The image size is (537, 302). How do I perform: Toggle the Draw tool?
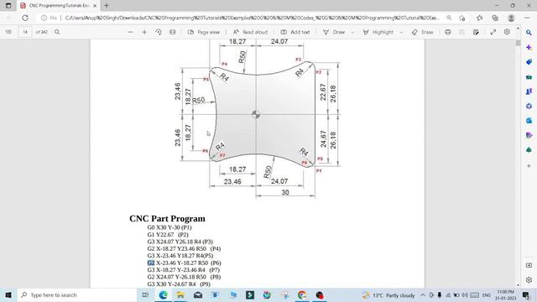click(334, 32)
